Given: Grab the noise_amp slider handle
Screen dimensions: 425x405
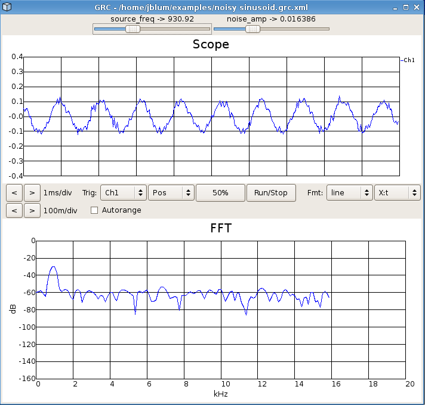Looking at the screenshot, I should pos(252,29).
